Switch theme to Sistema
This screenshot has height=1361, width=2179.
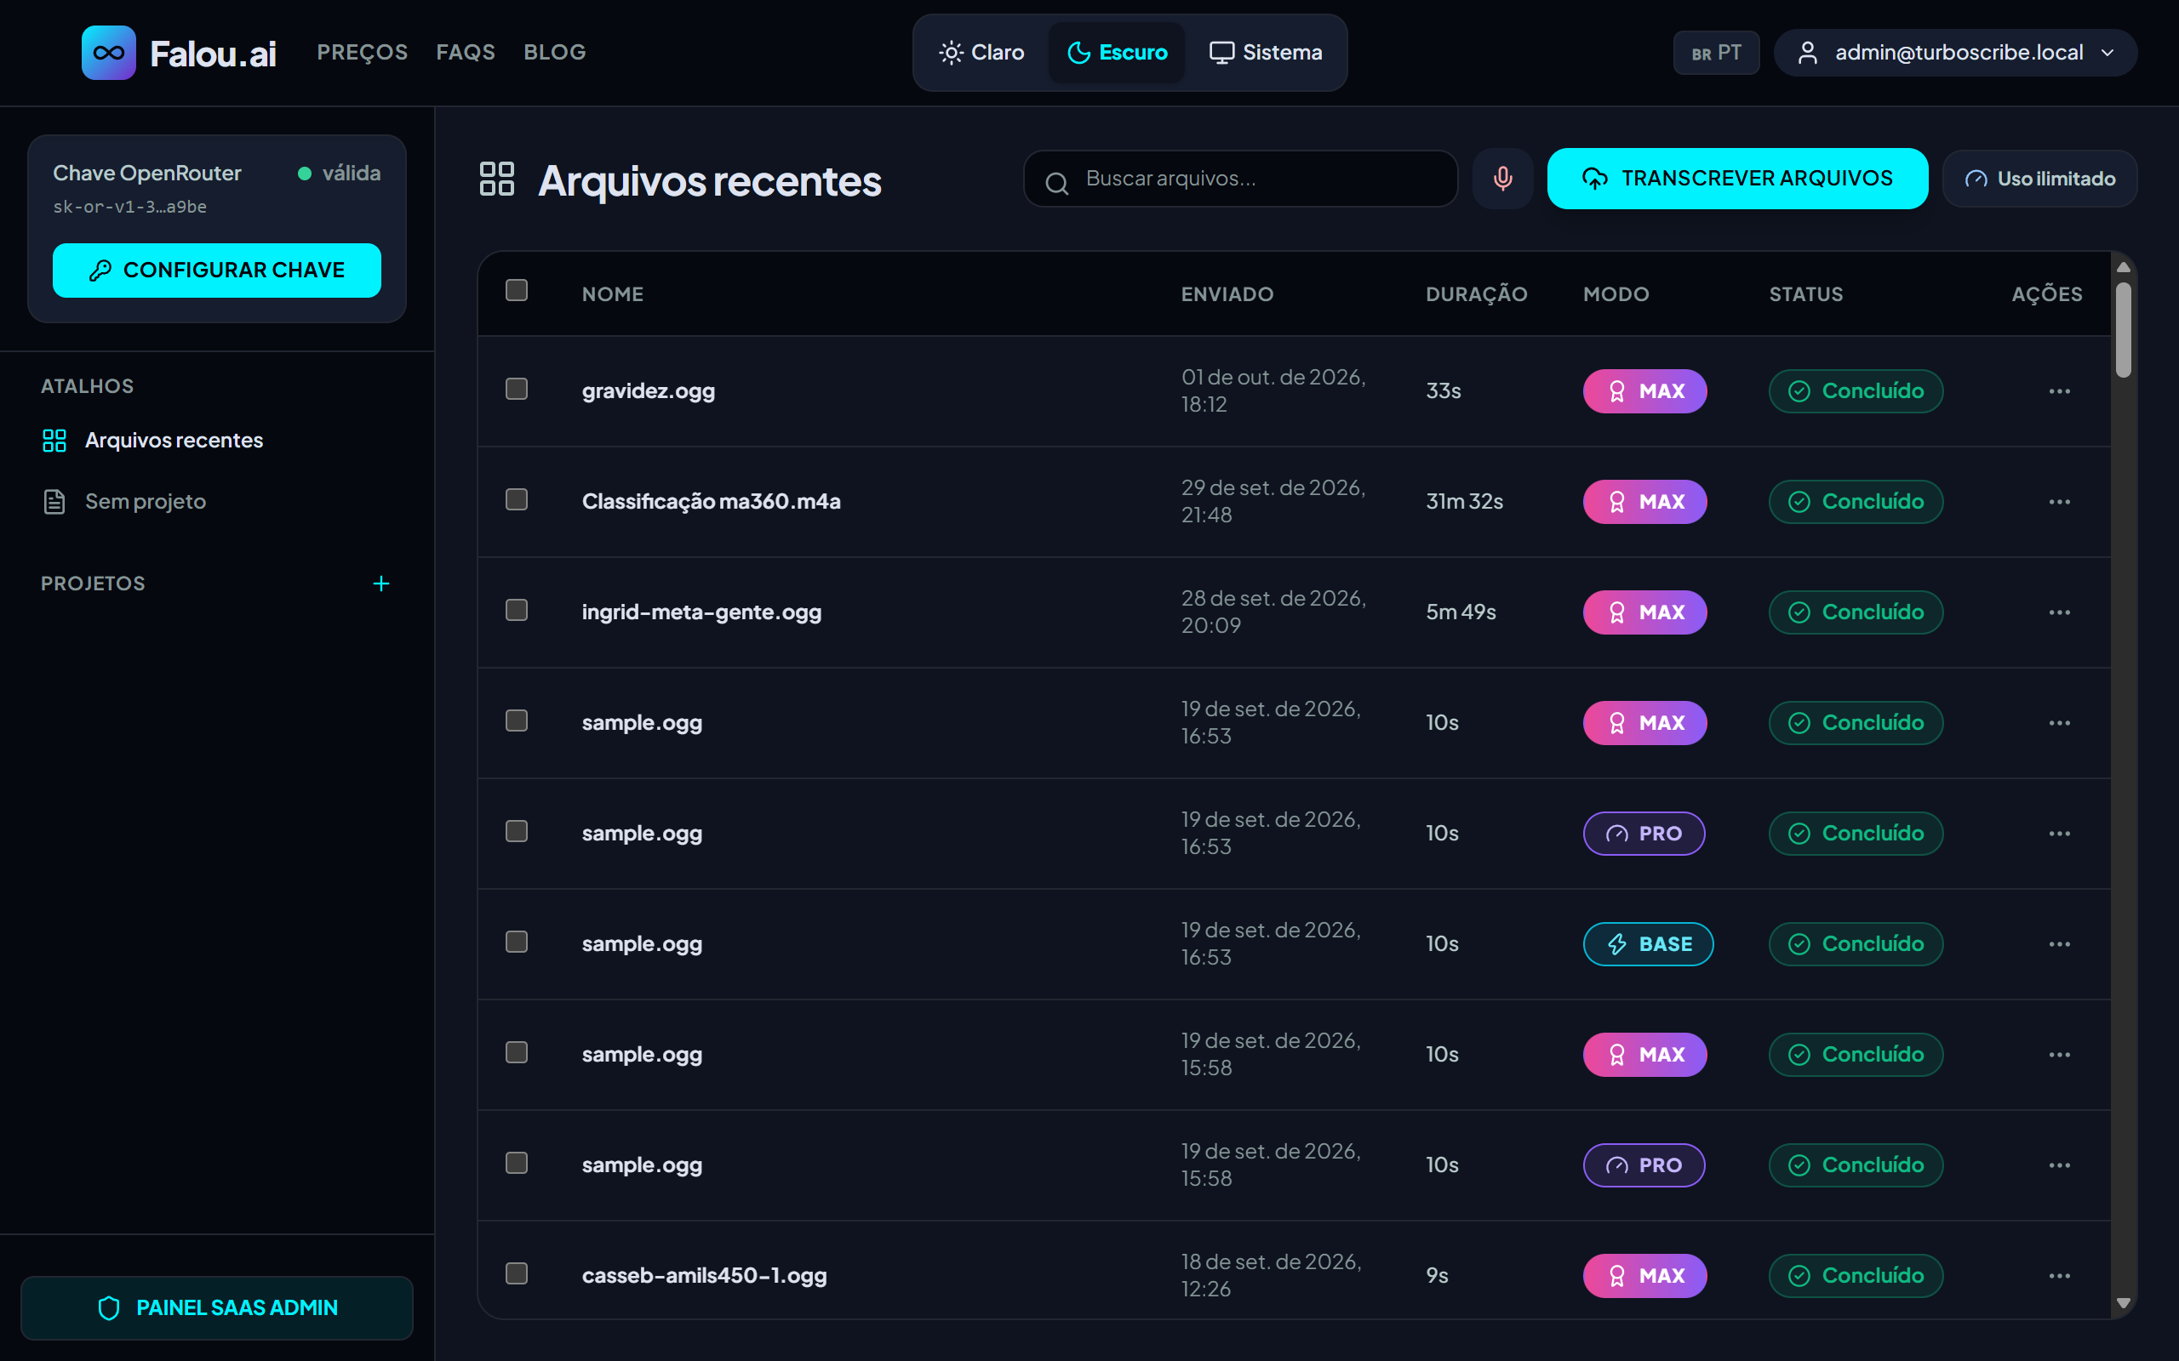point(1265,52)
